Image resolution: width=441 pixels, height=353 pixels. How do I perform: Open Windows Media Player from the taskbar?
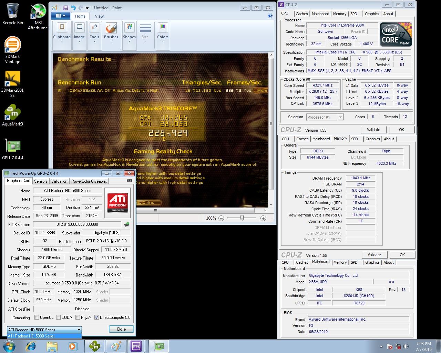coord(72,346)
